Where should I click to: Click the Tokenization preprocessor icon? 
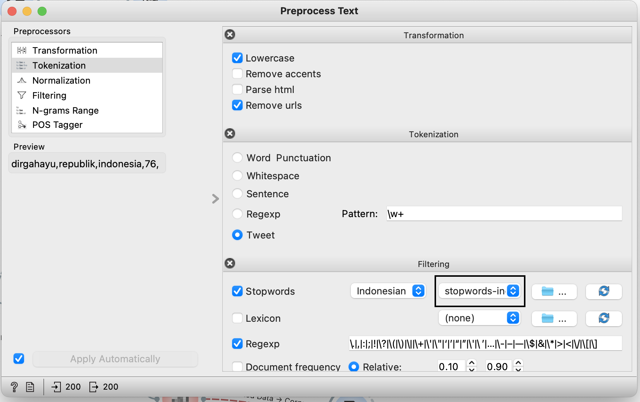22,65
